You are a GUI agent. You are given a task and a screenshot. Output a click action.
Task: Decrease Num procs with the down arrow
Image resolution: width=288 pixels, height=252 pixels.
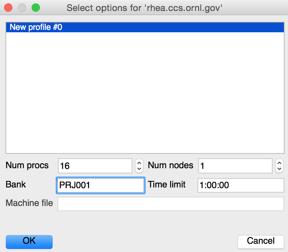click(139, 169)
